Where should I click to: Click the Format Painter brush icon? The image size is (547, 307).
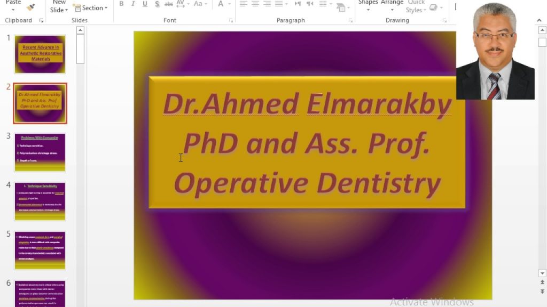tap(30, 6)
